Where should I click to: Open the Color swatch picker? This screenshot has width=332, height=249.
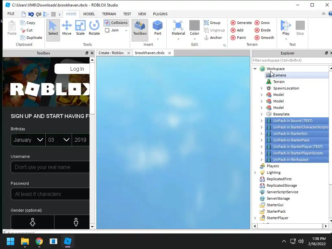pos(195,25)
